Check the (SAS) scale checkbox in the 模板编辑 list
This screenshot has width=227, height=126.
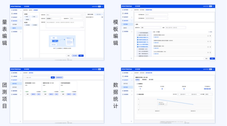coord(138,49)
